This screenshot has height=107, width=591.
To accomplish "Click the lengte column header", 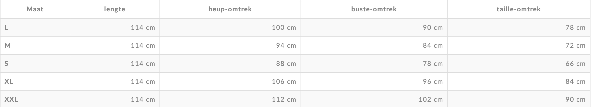I will (115, 9).
